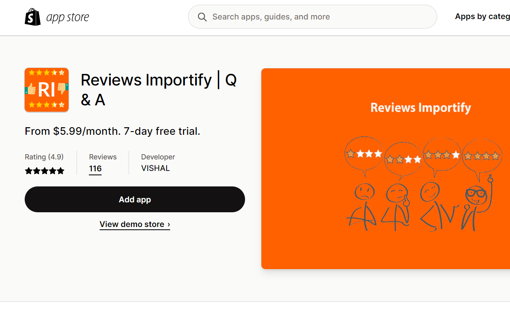Click the Reviews column heading
510x318 pixels.
[x=102, y=157]
